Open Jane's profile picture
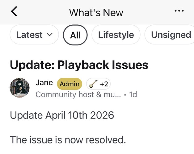 point(20,88)
